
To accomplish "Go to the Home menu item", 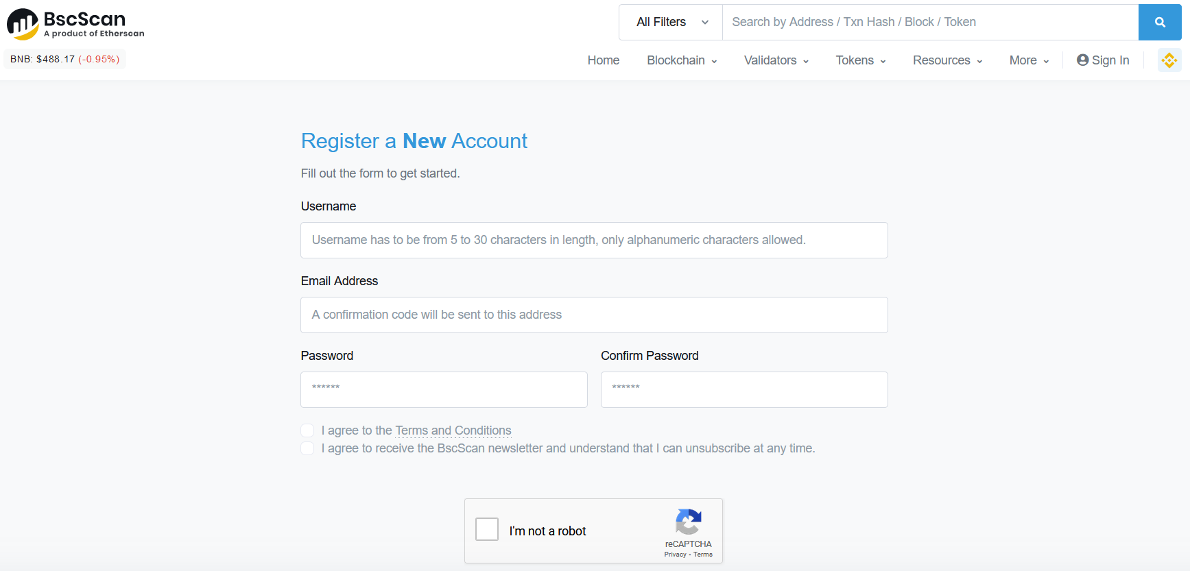I will click(604, 60).
